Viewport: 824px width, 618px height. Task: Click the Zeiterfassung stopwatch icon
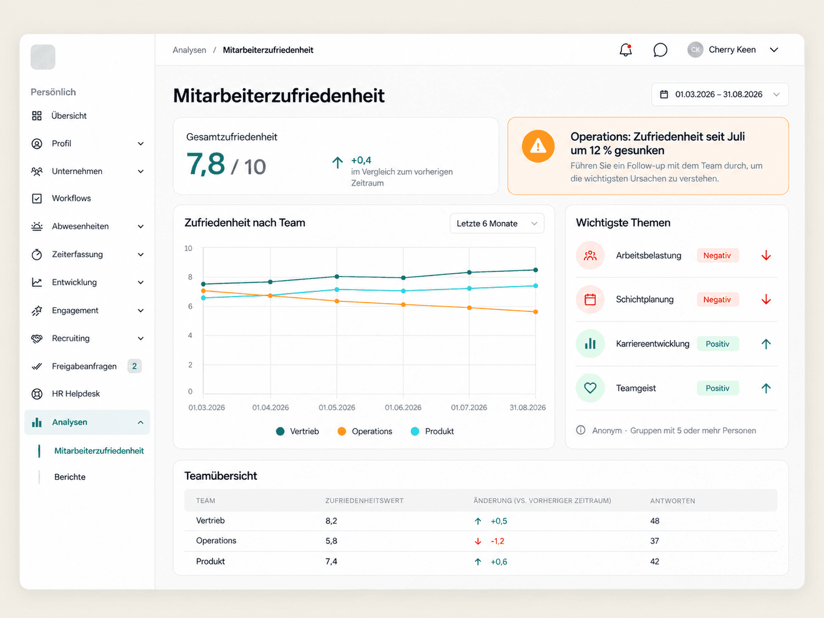pos(37,254)
